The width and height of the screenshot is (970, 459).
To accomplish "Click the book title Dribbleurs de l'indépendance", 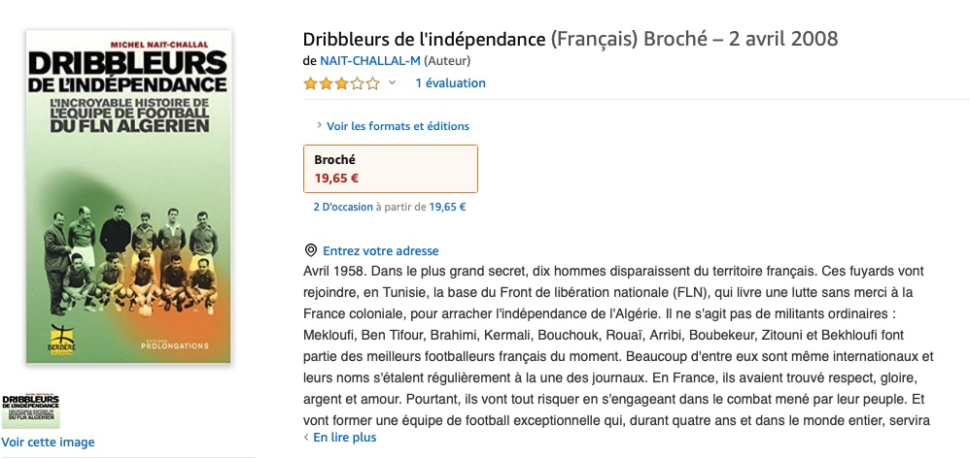I will tap(424, 39).
